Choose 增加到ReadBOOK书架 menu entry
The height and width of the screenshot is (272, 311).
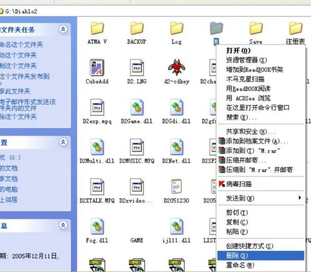coord(261,70)
